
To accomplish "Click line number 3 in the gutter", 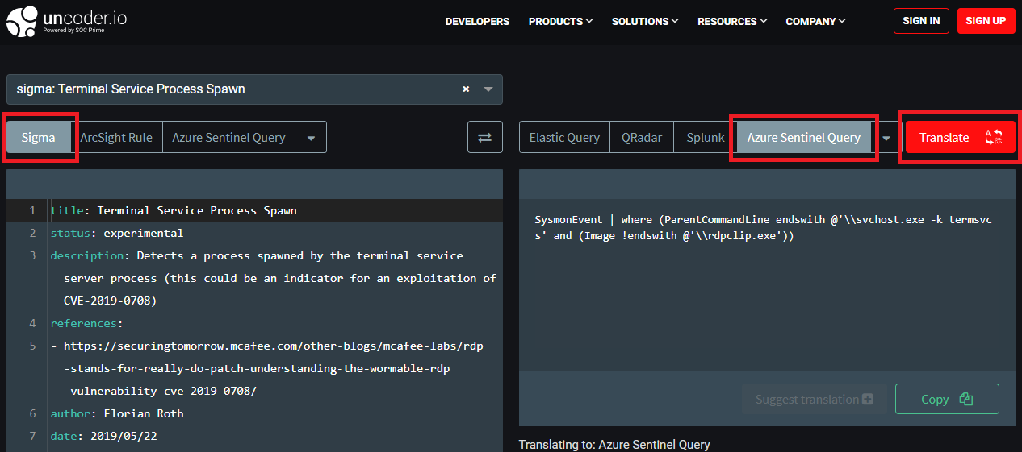I will click(x=32, y=255).
